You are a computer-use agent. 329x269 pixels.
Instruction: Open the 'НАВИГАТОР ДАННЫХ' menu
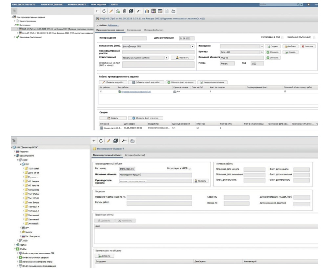pyautogui.click(x=52, y=4)
